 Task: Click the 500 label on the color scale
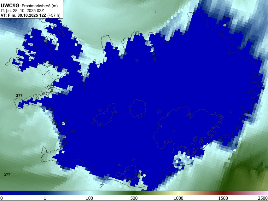pyautogui.click(x=134, y=198)
